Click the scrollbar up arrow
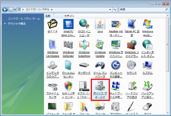The image size is (171, 116). tap(167, 16)
